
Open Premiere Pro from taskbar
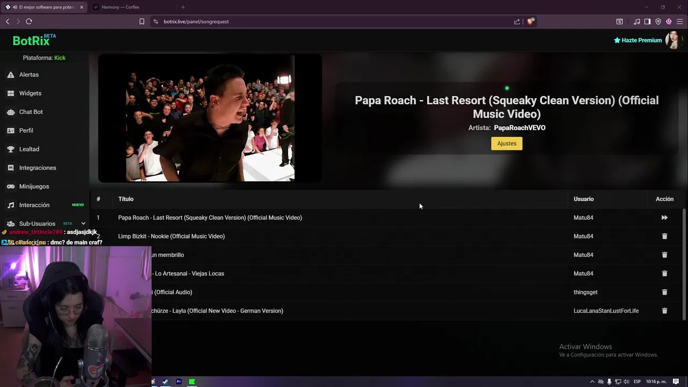178,382
